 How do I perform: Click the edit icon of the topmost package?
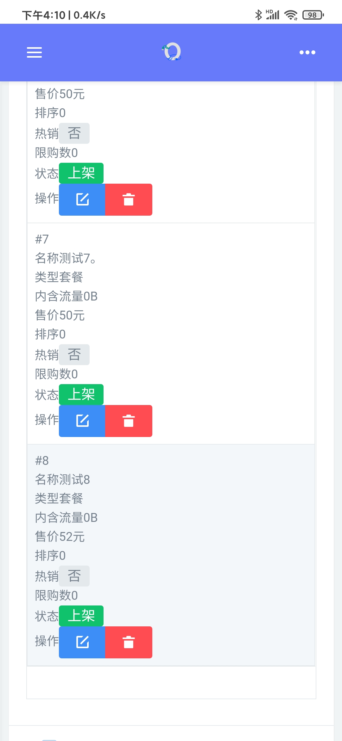coord(82,199)
